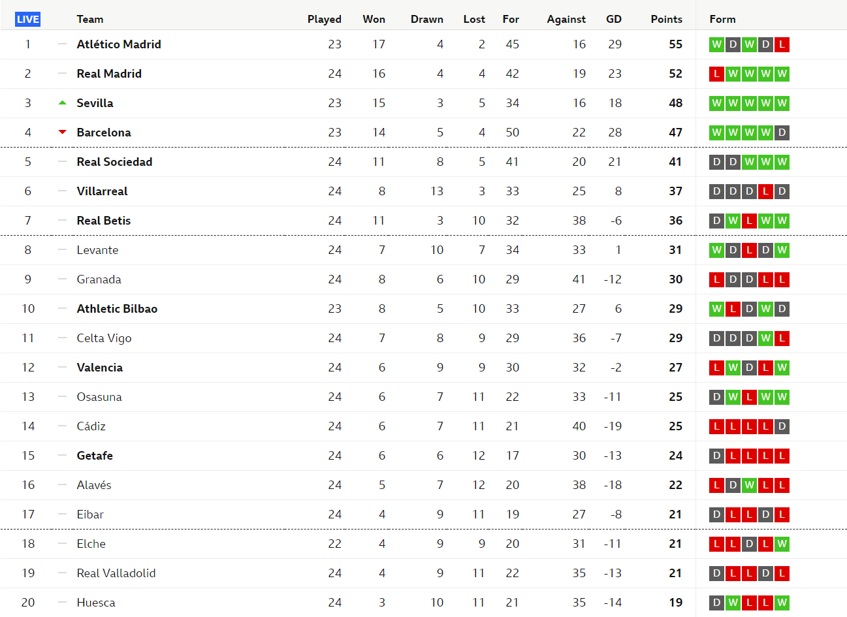The width and height of the screenshot is (847, 617).
Task: Click the GD column header
Action: click(613, 19)
